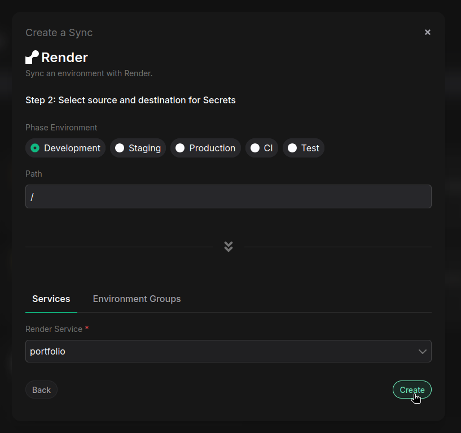Close the Create a Sync dialog
461x433 pixels.
[x=428, y=32]
